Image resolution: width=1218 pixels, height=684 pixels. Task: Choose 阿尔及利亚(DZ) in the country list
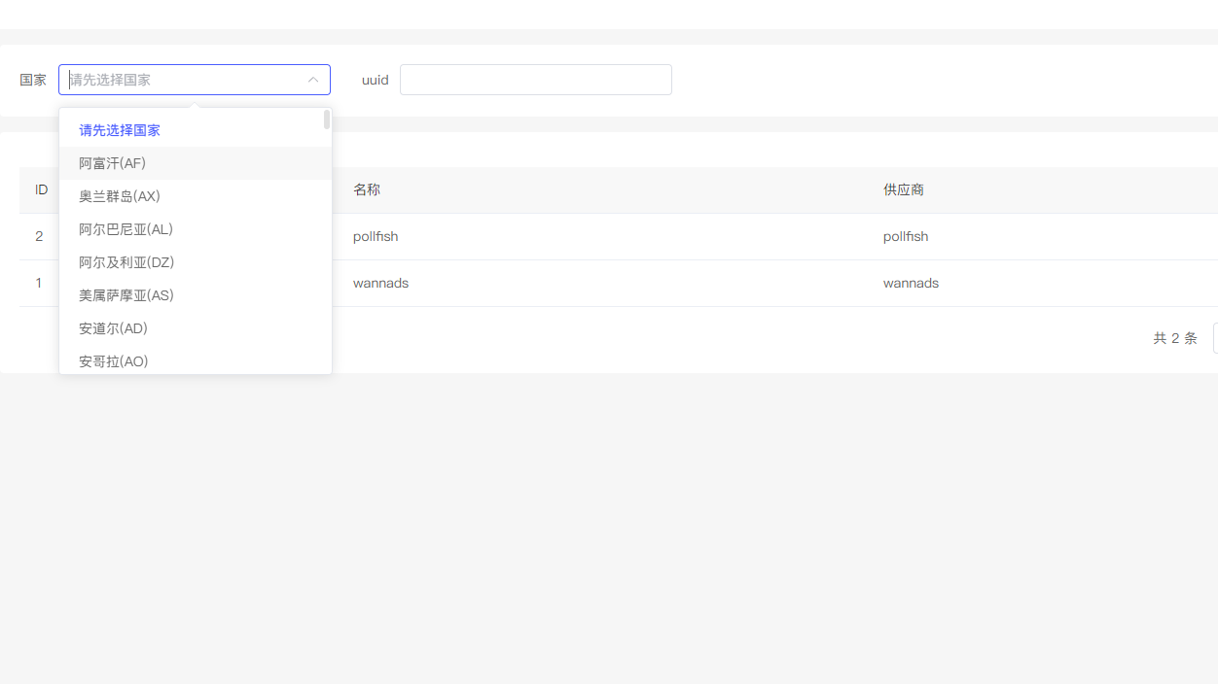click(126, 262)
